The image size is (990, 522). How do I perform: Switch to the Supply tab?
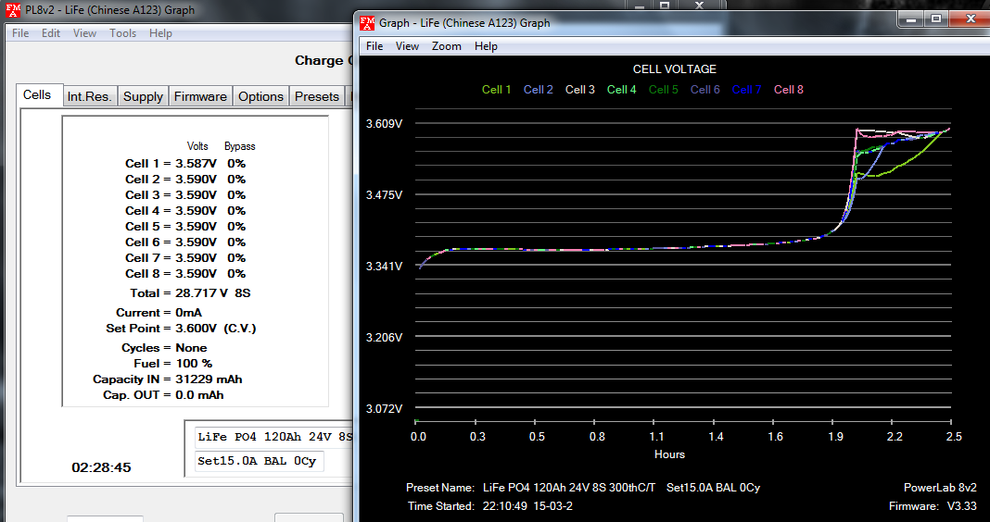coord(143,96)
